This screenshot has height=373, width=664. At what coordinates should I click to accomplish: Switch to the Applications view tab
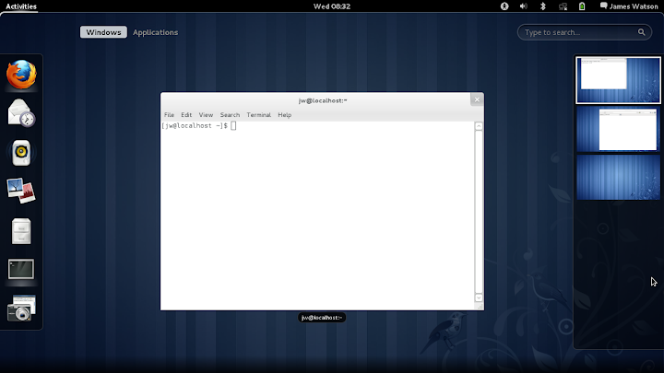[156, 32]
